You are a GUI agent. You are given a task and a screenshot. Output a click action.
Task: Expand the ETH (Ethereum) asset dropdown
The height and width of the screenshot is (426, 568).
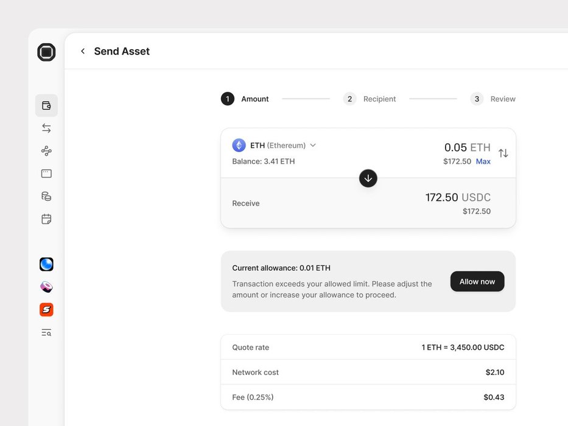(283, 145)
